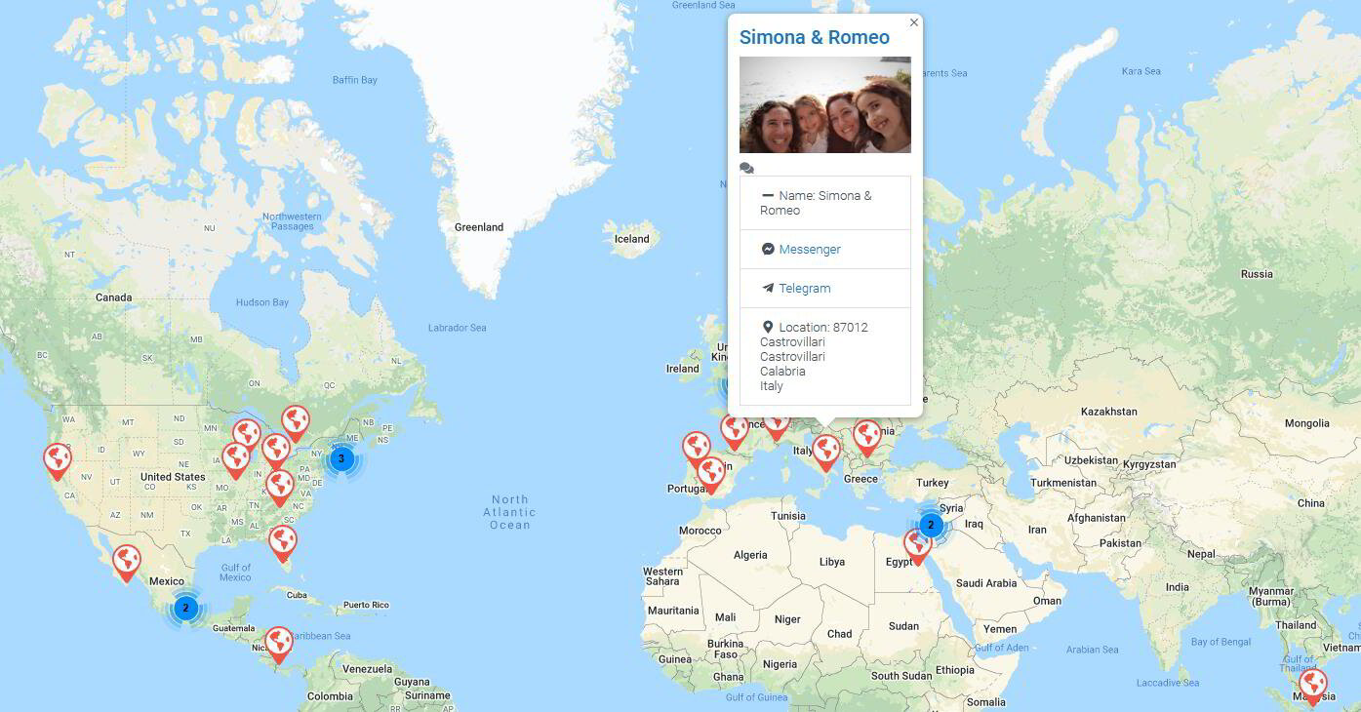The image size is (1361, 712).
Task: Click the marker on France
Action: [x=733, y=426]
